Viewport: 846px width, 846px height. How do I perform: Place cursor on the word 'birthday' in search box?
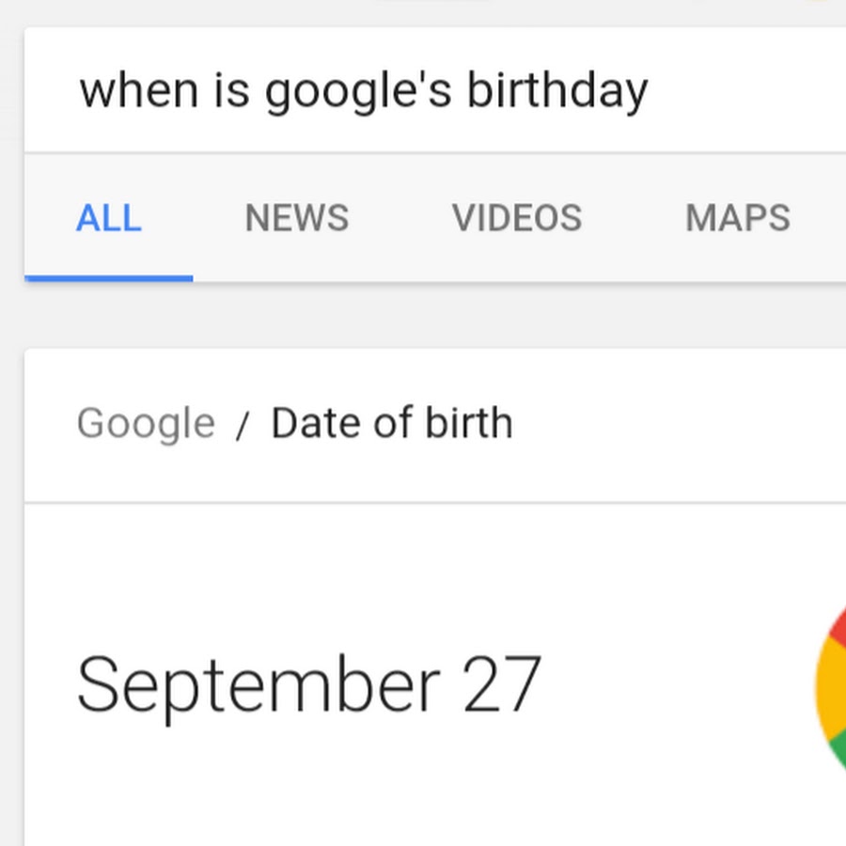coord(557,91)
